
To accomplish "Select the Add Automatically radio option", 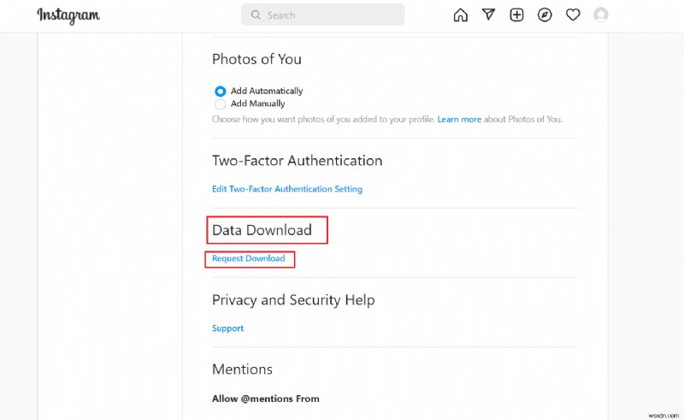I will click(x=220, y=91).
